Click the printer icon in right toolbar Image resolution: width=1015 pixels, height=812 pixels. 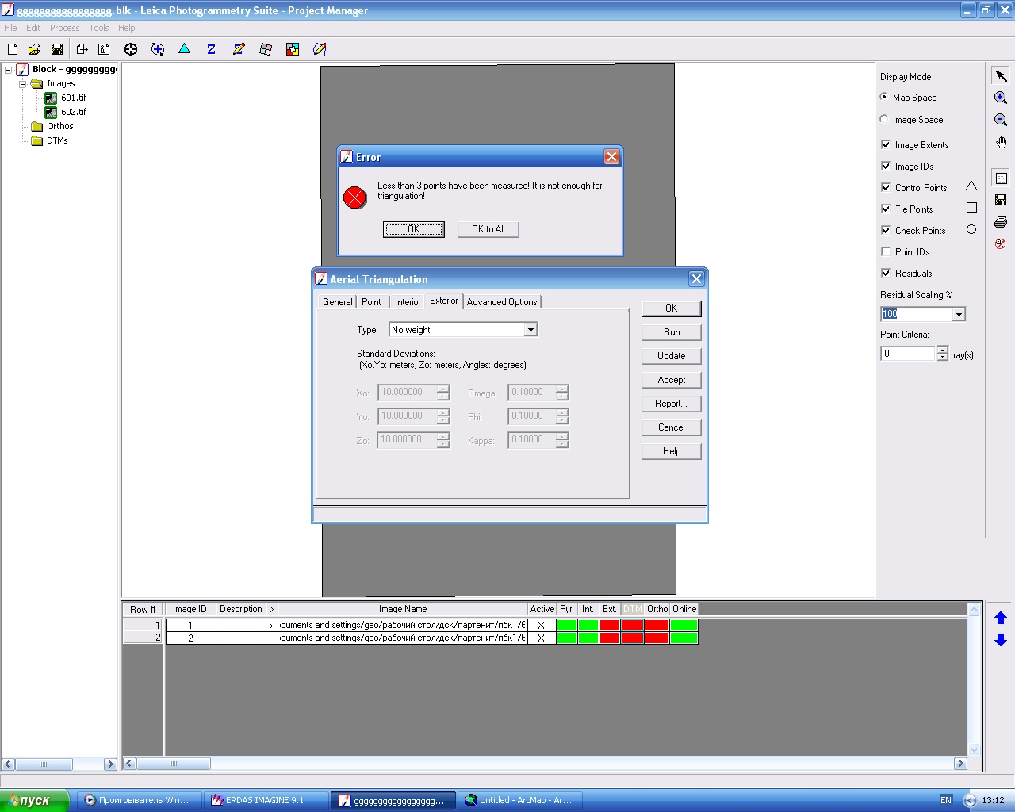[1001, 222]
